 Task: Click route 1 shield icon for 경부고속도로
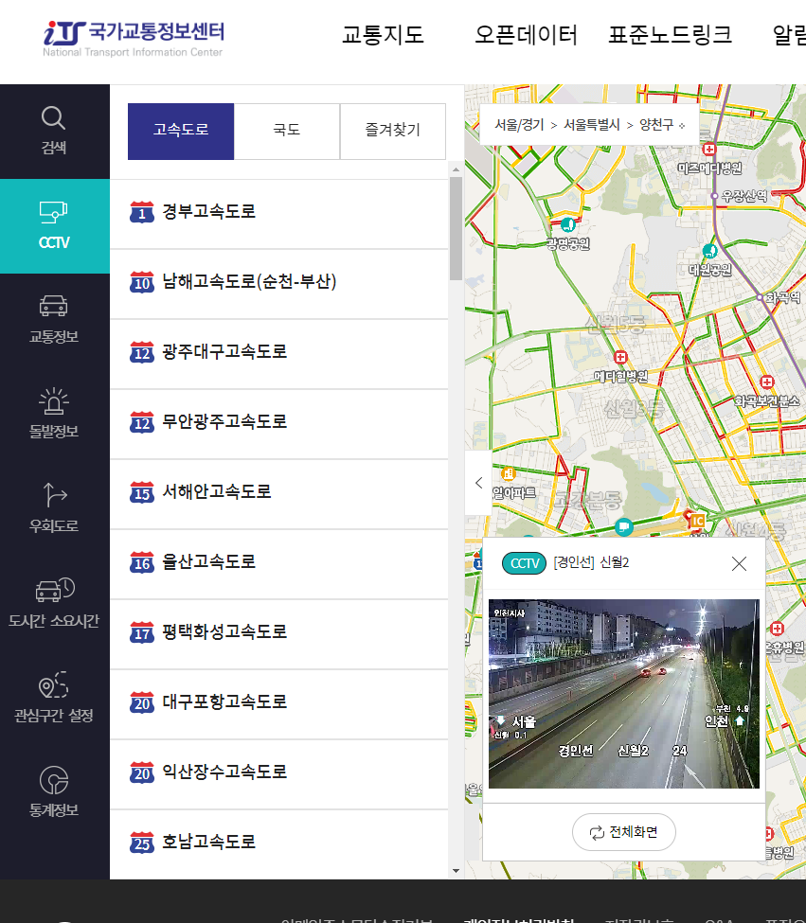click(x=142, y=212)
